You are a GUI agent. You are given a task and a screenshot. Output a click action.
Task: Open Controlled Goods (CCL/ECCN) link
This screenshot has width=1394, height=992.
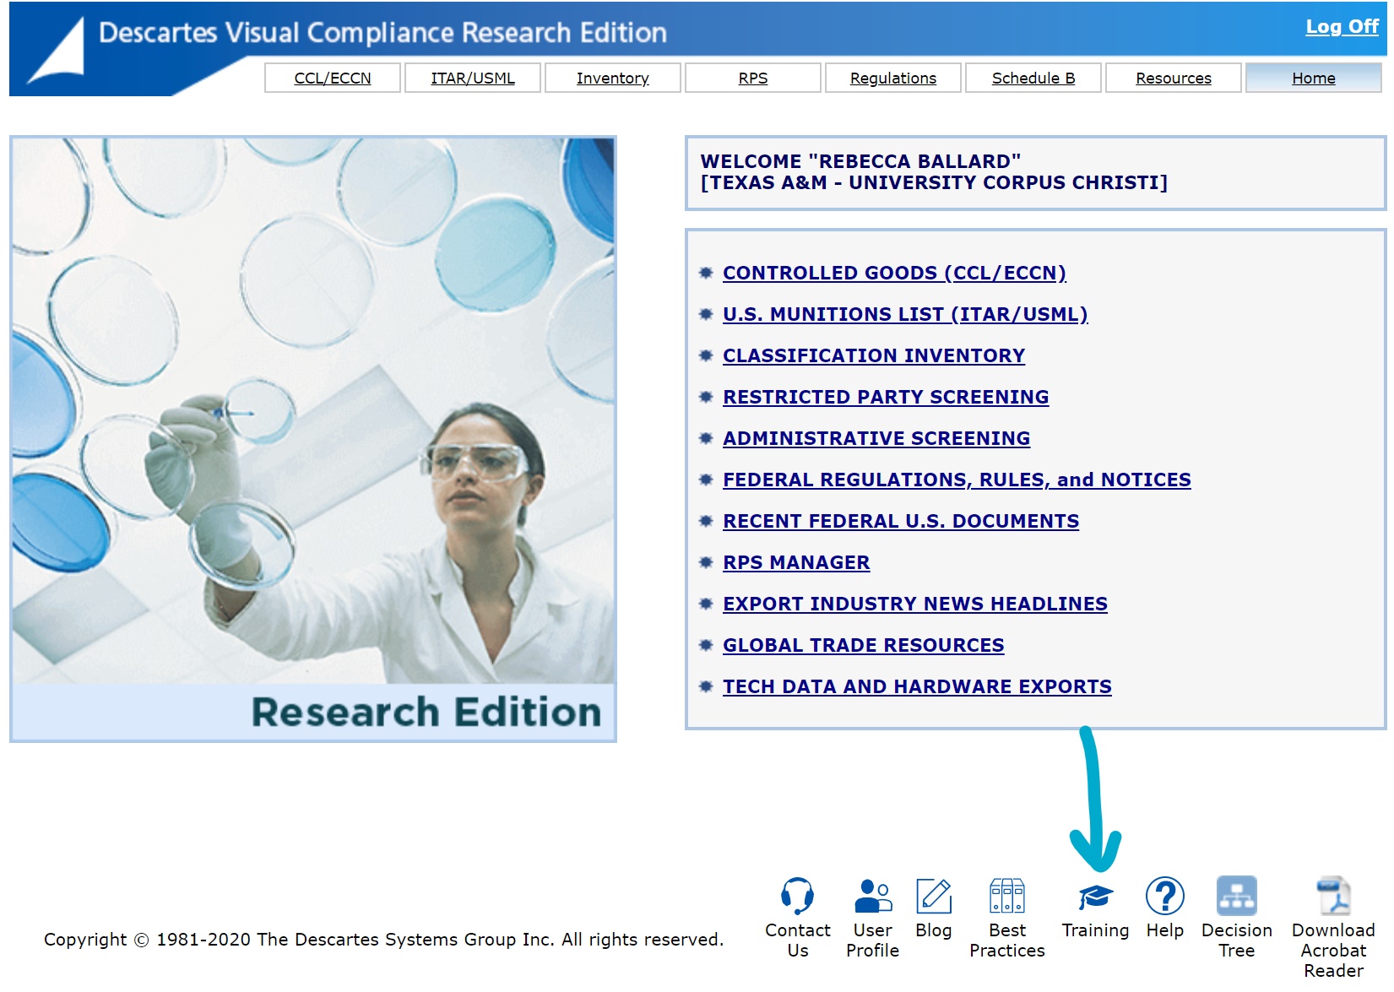point(894,273)
